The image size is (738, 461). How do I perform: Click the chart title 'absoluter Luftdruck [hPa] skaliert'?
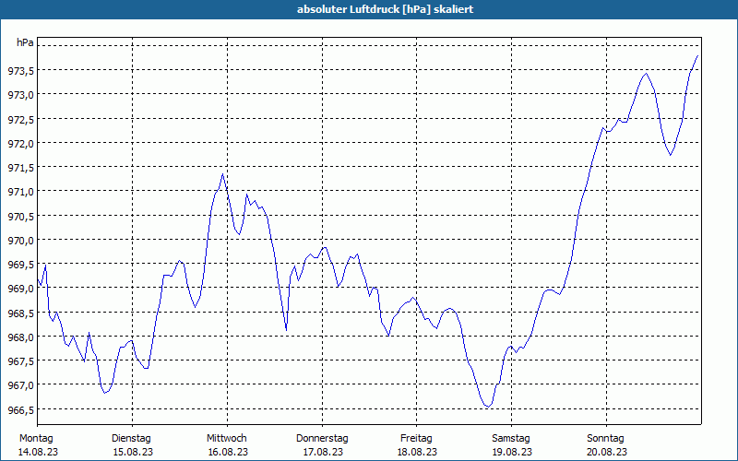click(x=385, y=9)
